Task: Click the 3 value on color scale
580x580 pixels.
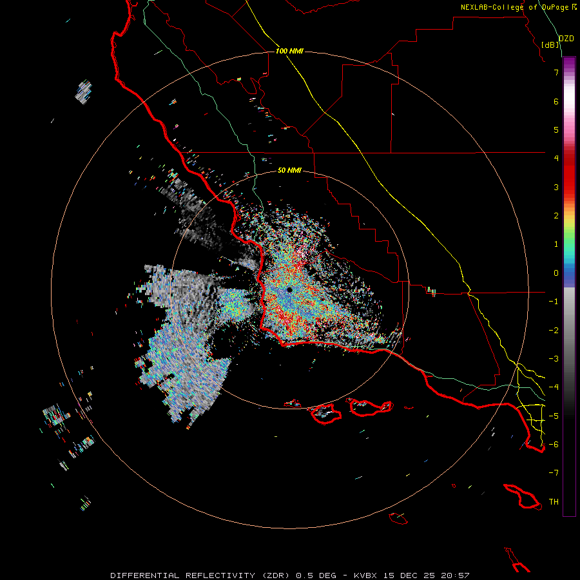Action: click(x=556, y=187)
